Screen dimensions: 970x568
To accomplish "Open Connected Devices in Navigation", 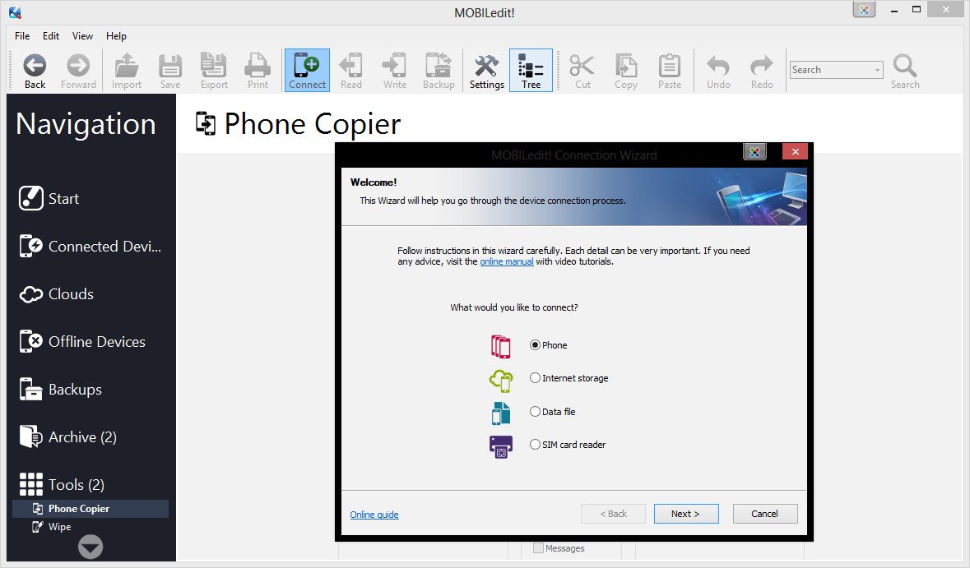I will pyautogui.click(x=90, y=246).
